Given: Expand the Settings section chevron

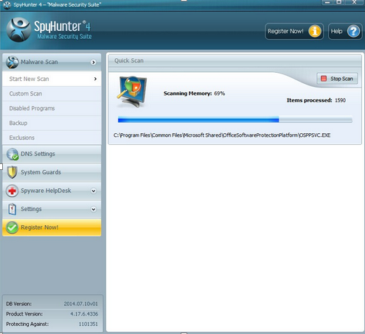Looking at the screenshot, I should 94,209.
